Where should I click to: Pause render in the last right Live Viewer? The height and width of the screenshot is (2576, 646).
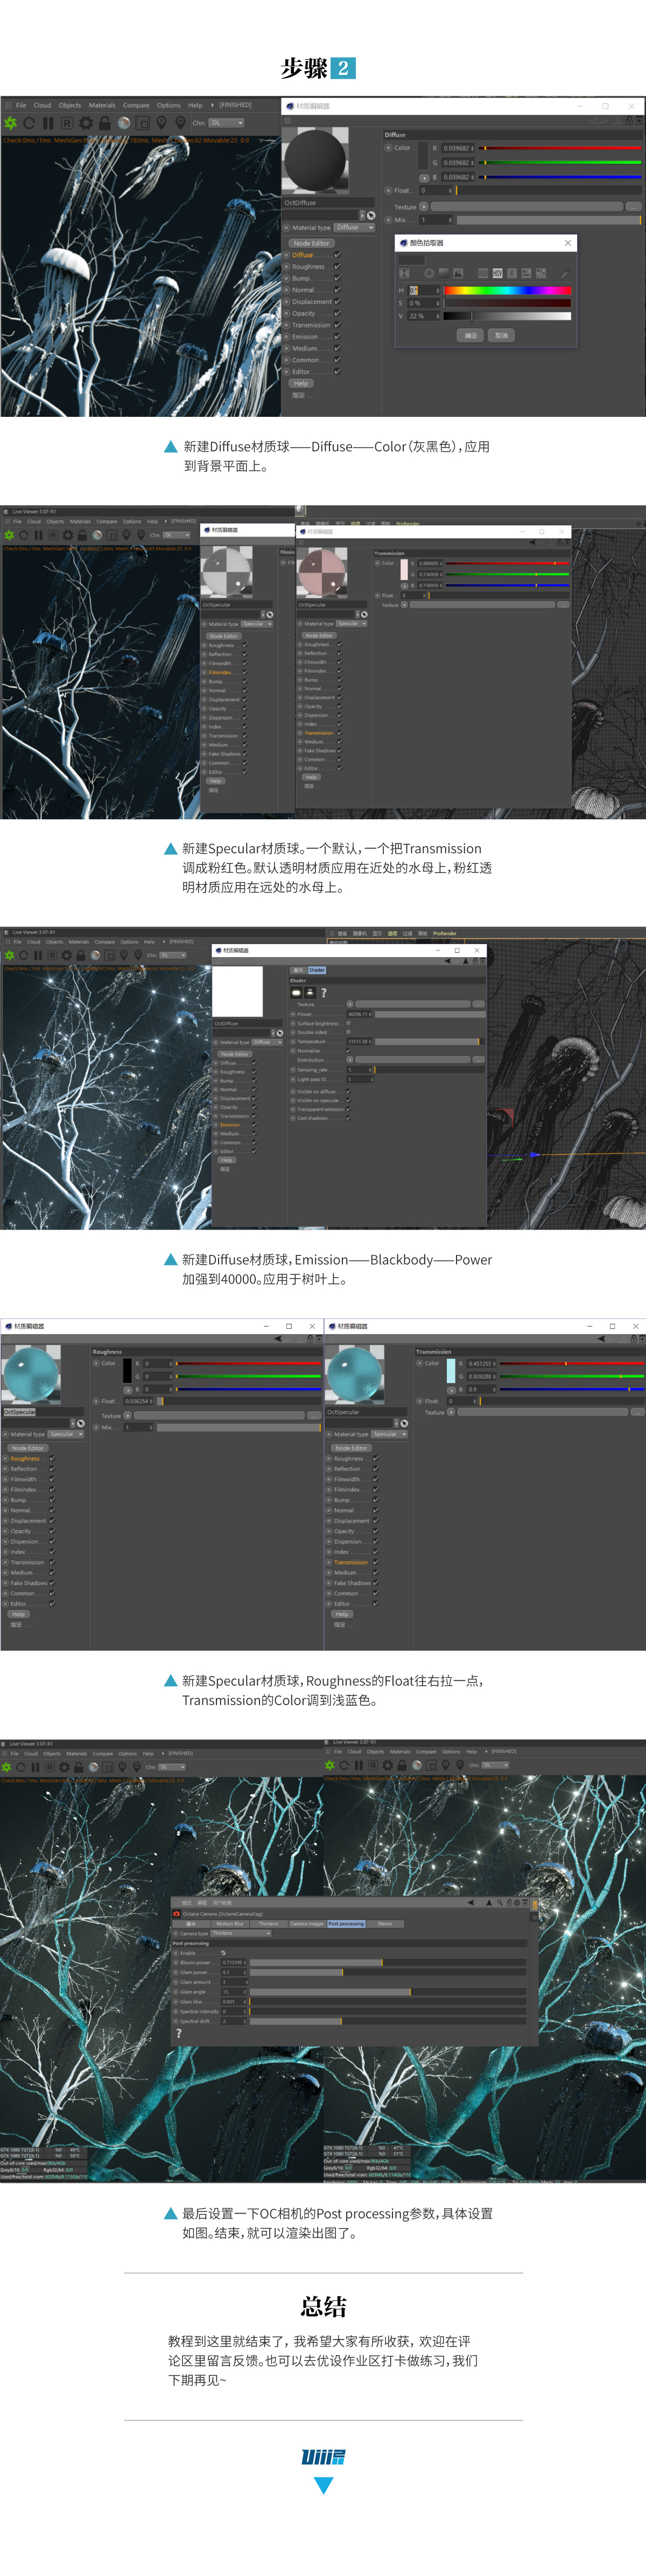(x=359, y=1766)
